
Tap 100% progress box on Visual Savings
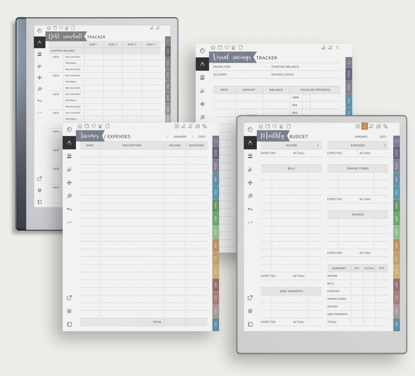(x=306, y=98)
